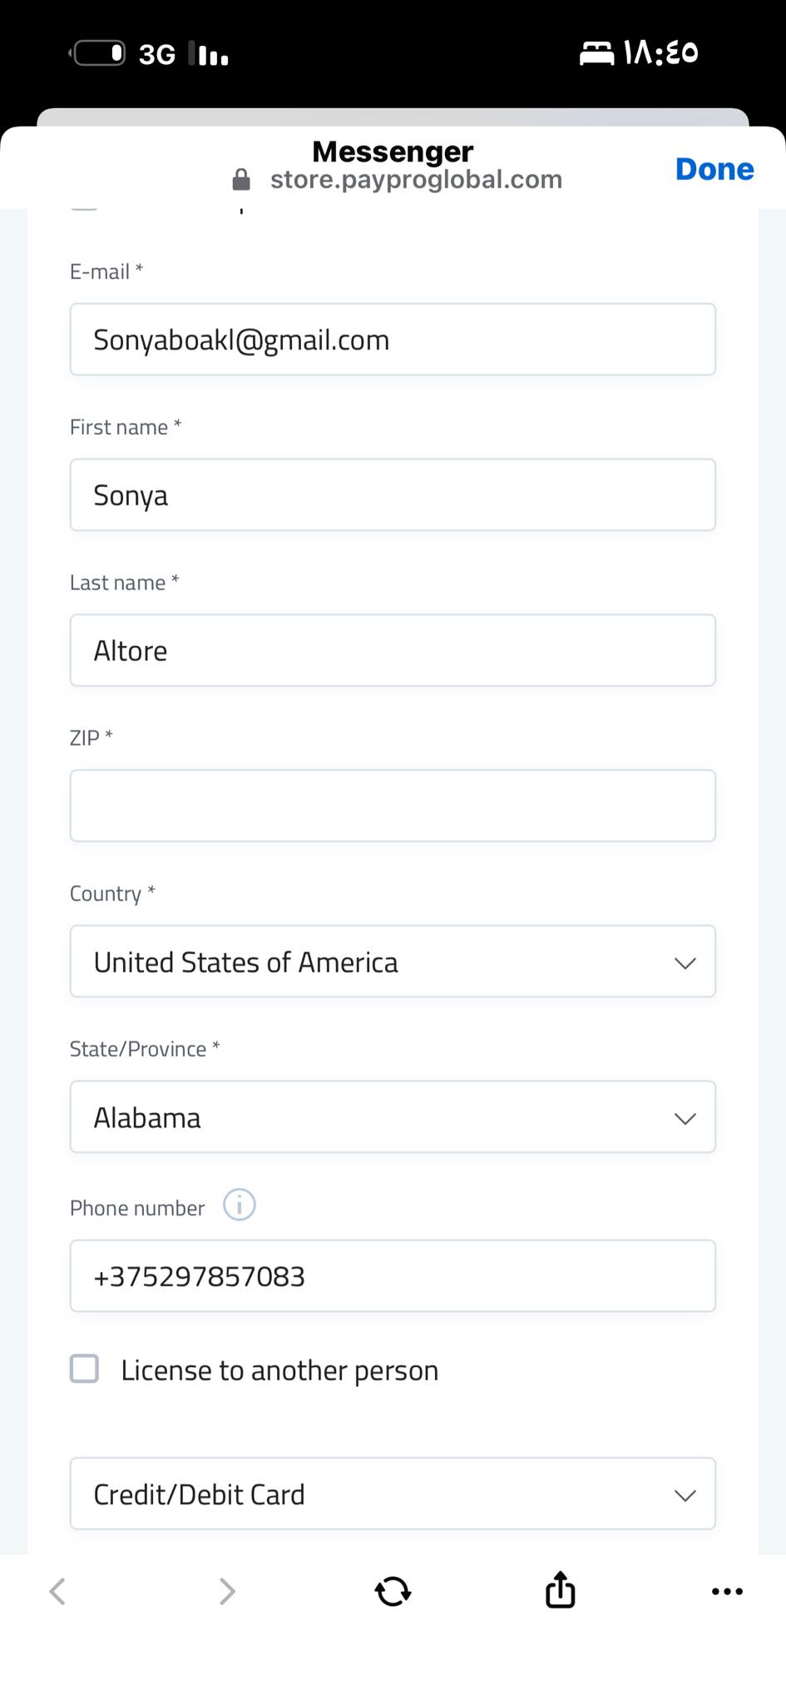Click the browser forward arrow
Screen dimensions: 786x1705
[x=226, y=1591]
